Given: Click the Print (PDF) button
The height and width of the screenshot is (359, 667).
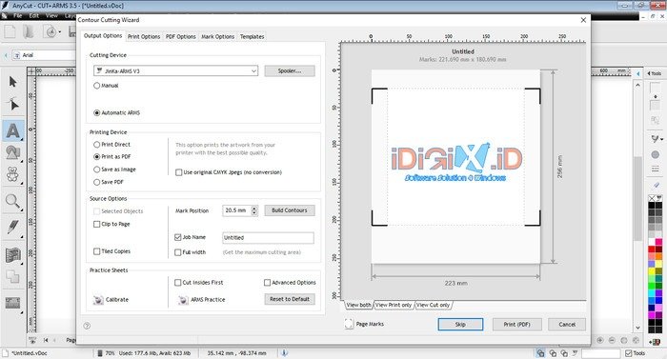Looking at the screenshot, I should (516, 324).
